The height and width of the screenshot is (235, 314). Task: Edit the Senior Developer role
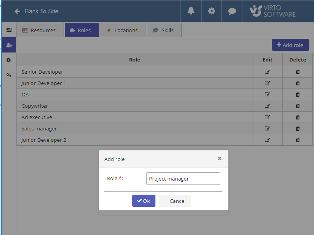pyautogui.click(x=267, y=72)
